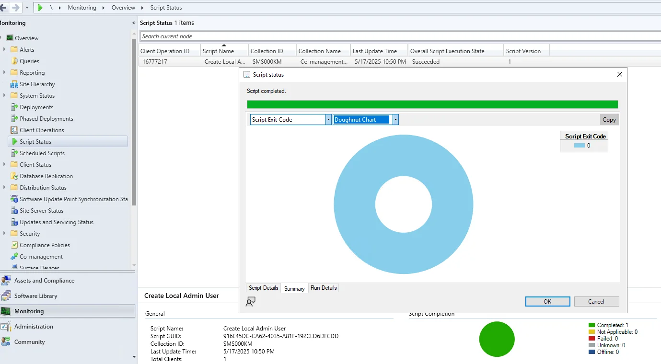Select the Monitoring workspace
Viewport: 661px width, 364px height.
point(68,311)
